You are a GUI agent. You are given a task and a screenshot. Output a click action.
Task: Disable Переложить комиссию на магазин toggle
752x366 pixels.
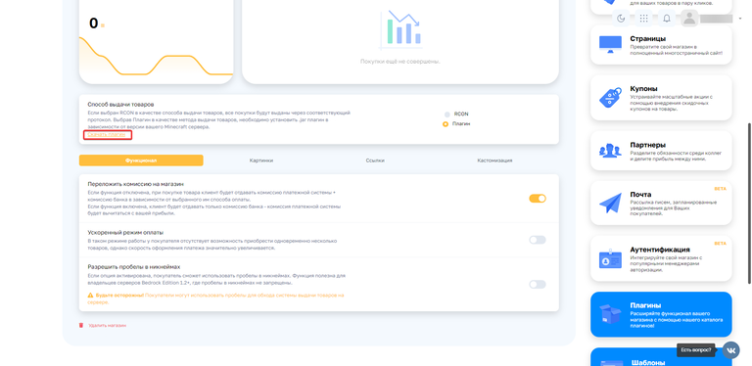point(538,199)
